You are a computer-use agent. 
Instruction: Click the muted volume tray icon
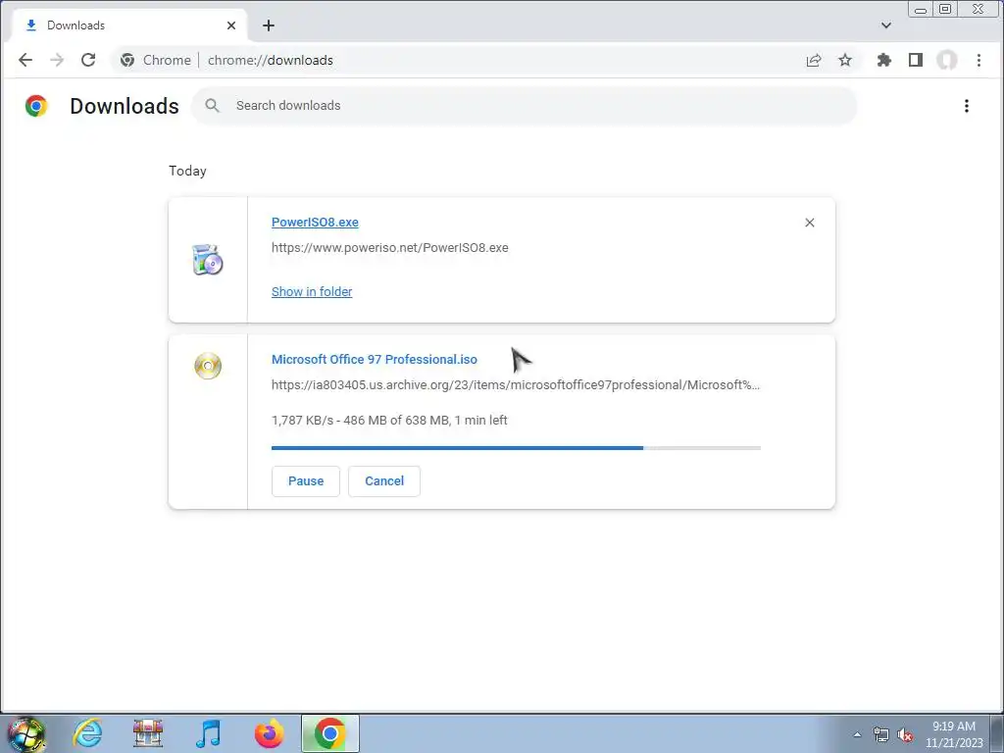[905, 734]
